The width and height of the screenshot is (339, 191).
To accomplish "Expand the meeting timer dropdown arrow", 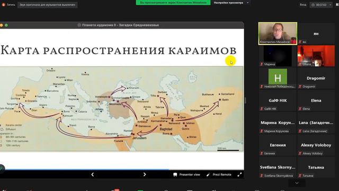I will click(330, 5).
